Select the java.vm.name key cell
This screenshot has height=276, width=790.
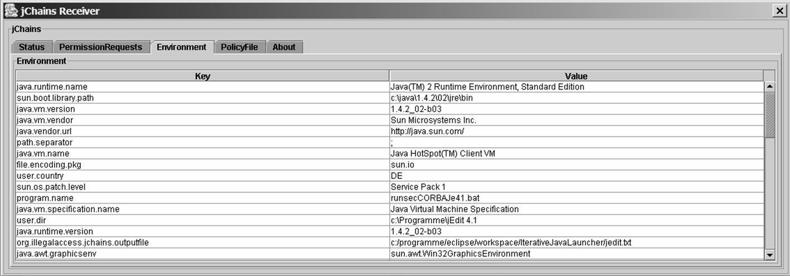click(202, 154)
